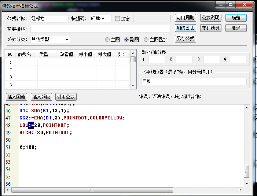This screenshot has height=196, width=257.
Task: Open the 参数精灵 parameter wizard
Action: pos(211,28)
